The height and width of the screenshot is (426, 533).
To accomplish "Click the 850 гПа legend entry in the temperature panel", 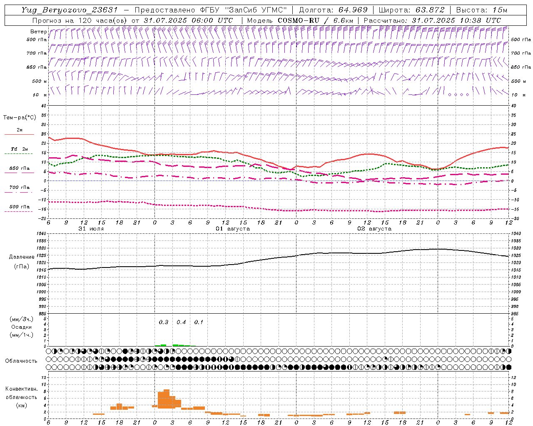I will coord(19,168).
